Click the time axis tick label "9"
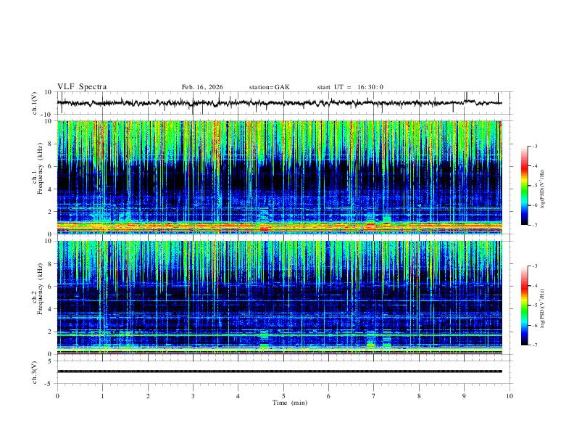574x444 pixels. (x=464, y=396)
